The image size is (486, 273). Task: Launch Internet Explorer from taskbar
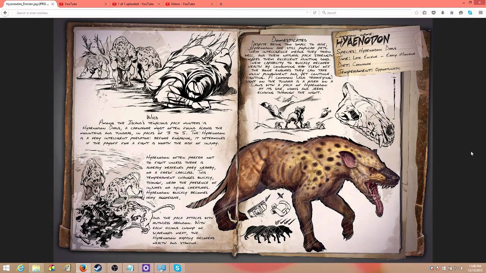pos(21,268)
